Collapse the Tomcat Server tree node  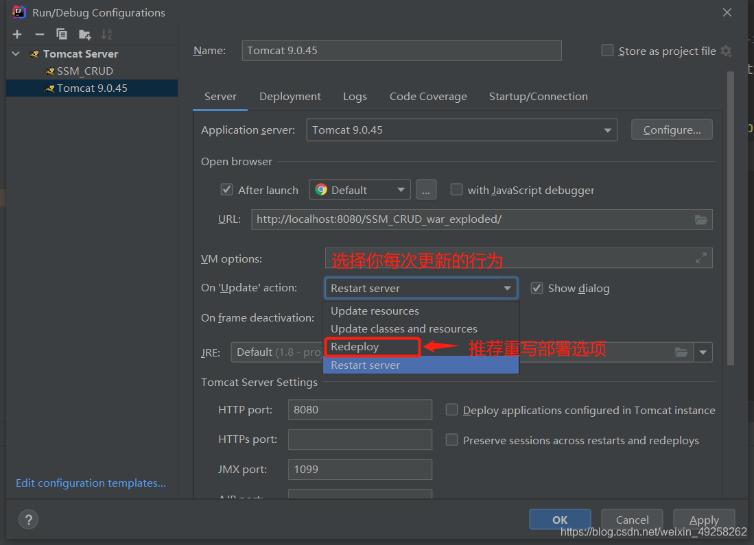(16, 54)
